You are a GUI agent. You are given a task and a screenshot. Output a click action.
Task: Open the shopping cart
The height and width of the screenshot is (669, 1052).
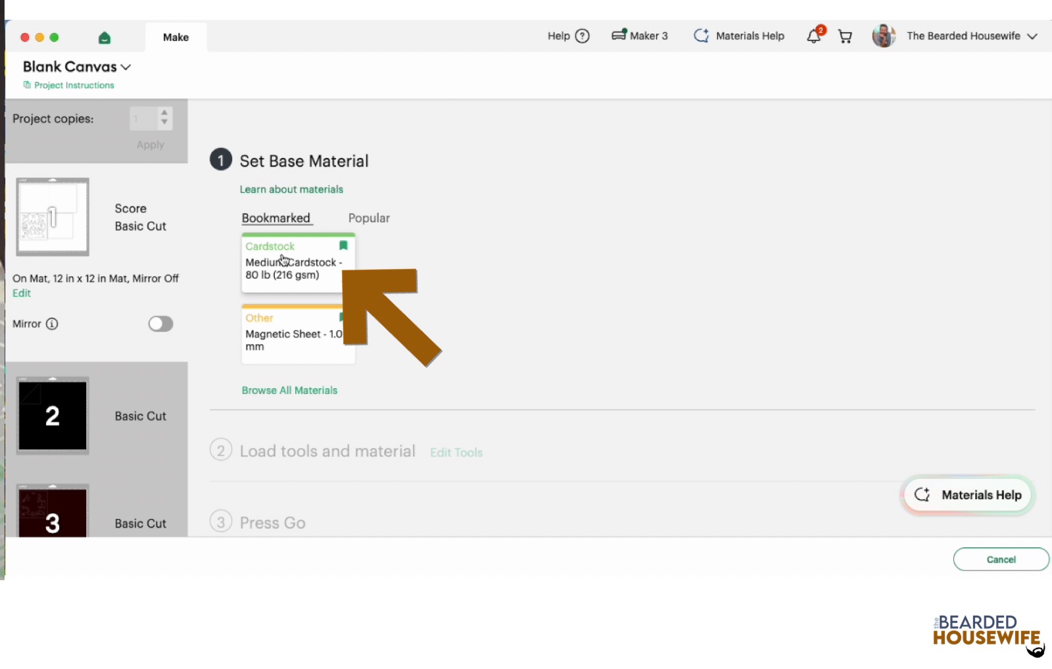pos(845,37)
